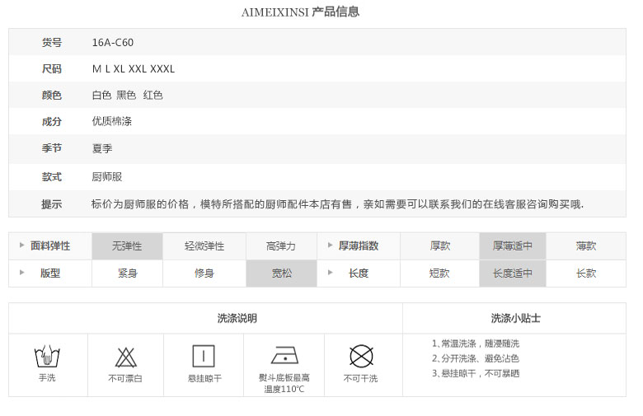Select the 高弹力 elasticity cell

pyautogui.click(x=281, y=246)
